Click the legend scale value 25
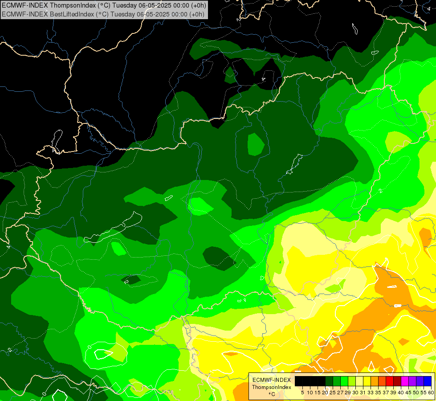This screenshot has width=436, height=401. [333, 393]
